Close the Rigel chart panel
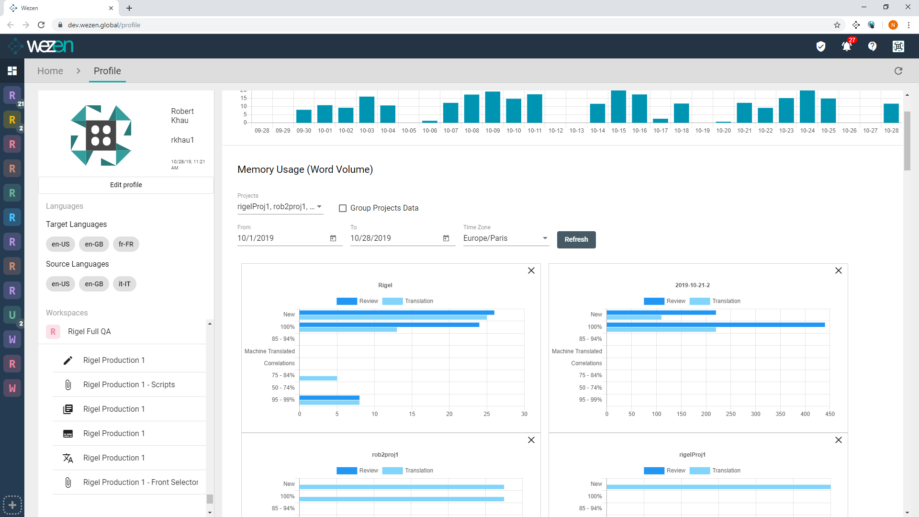The width and height of the screenshot is (919, 517). click(x=531, y=271)
